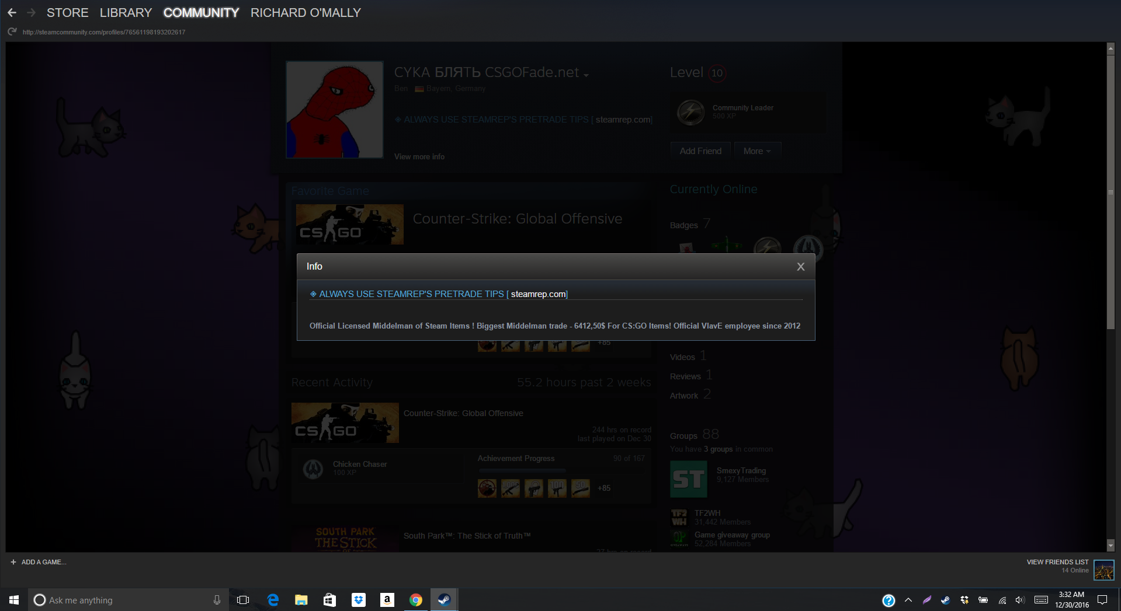Launch Google Chrome from the taskbar

(415, 600)
